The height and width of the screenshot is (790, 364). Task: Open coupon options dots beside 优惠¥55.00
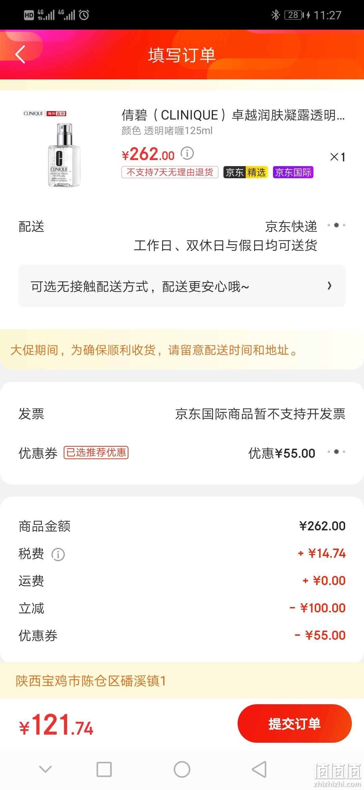[x=336, y=452]
